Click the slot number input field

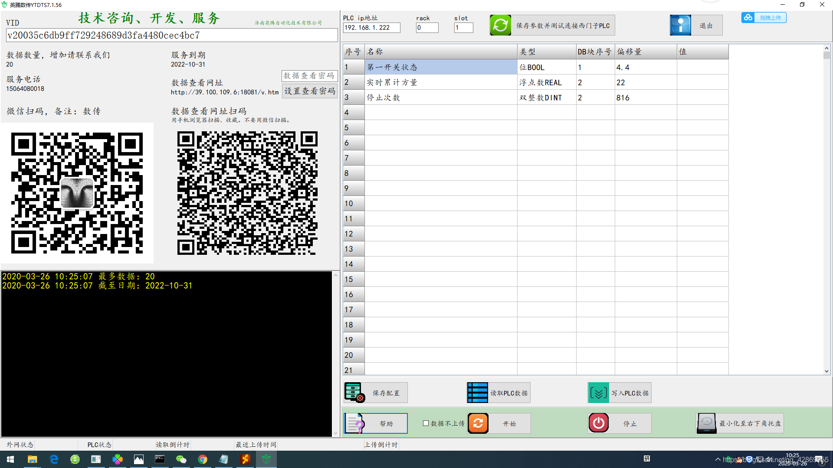click(463, 28)
